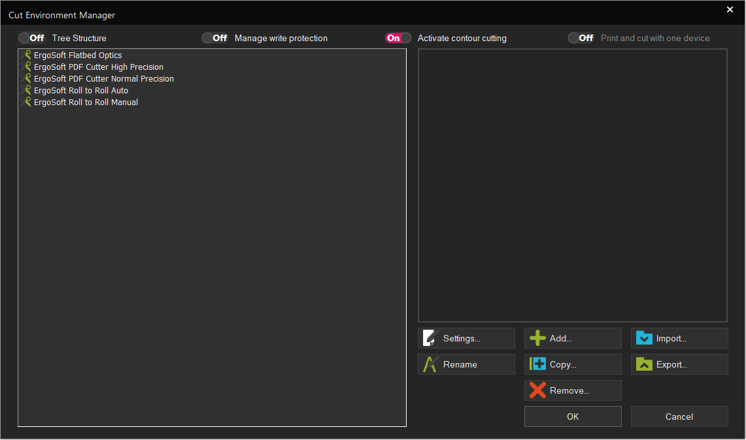746x440 pixels.
Task: Select ErgoSoft Roll to Roll Manual
Action: [86, 102]
